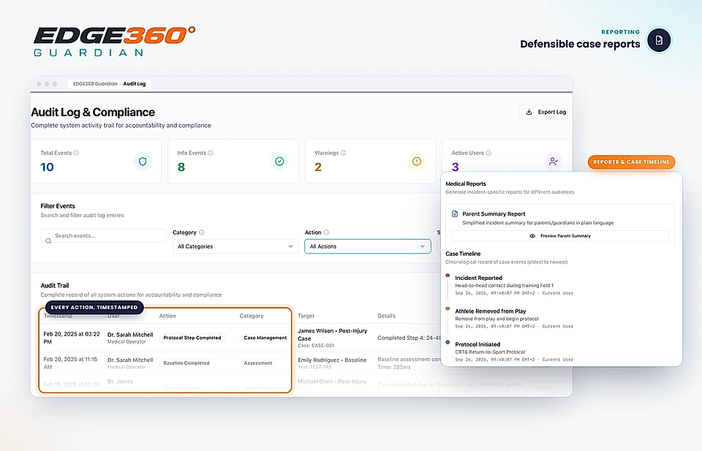Image resolution: width=702 pixels, height=451 pixels.
Task: Click the info icon beside Info Events
Action: point(211,153)
